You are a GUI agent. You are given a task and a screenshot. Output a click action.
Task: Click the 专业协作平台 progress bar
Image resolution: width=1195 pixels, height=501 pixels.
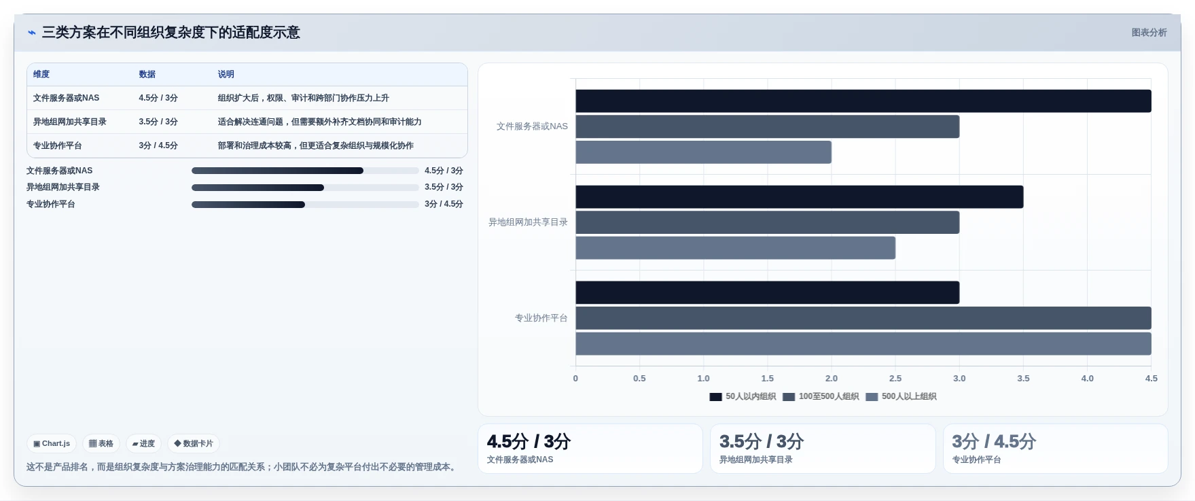click(x=305, y=205)
